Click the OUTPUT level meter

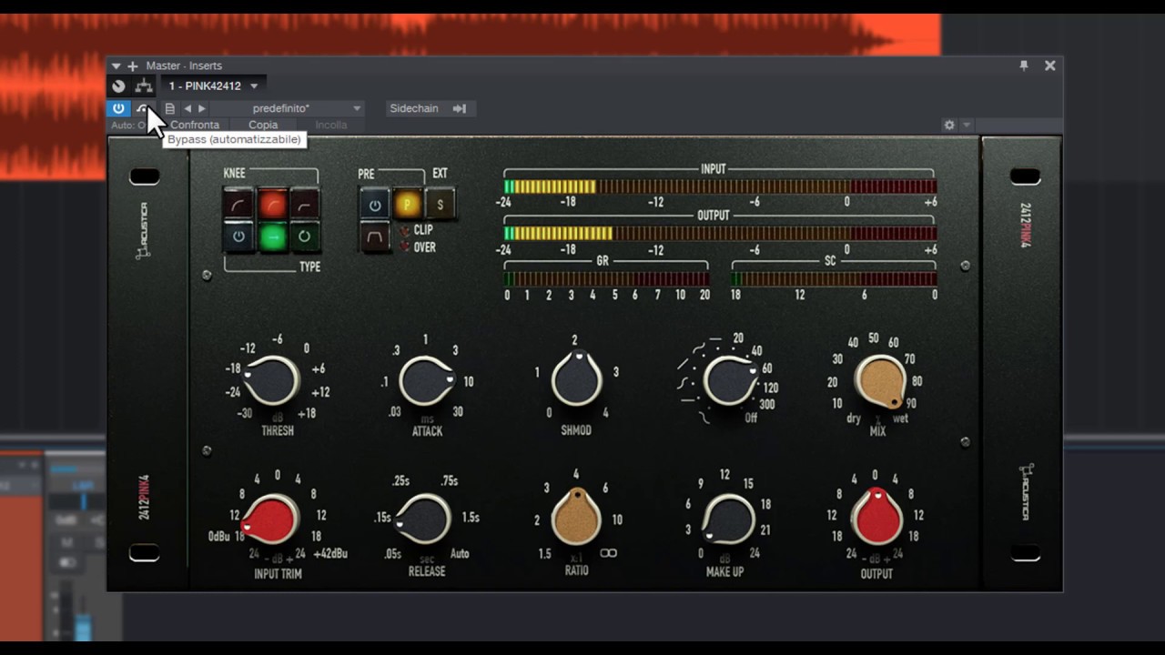point(720,233)
